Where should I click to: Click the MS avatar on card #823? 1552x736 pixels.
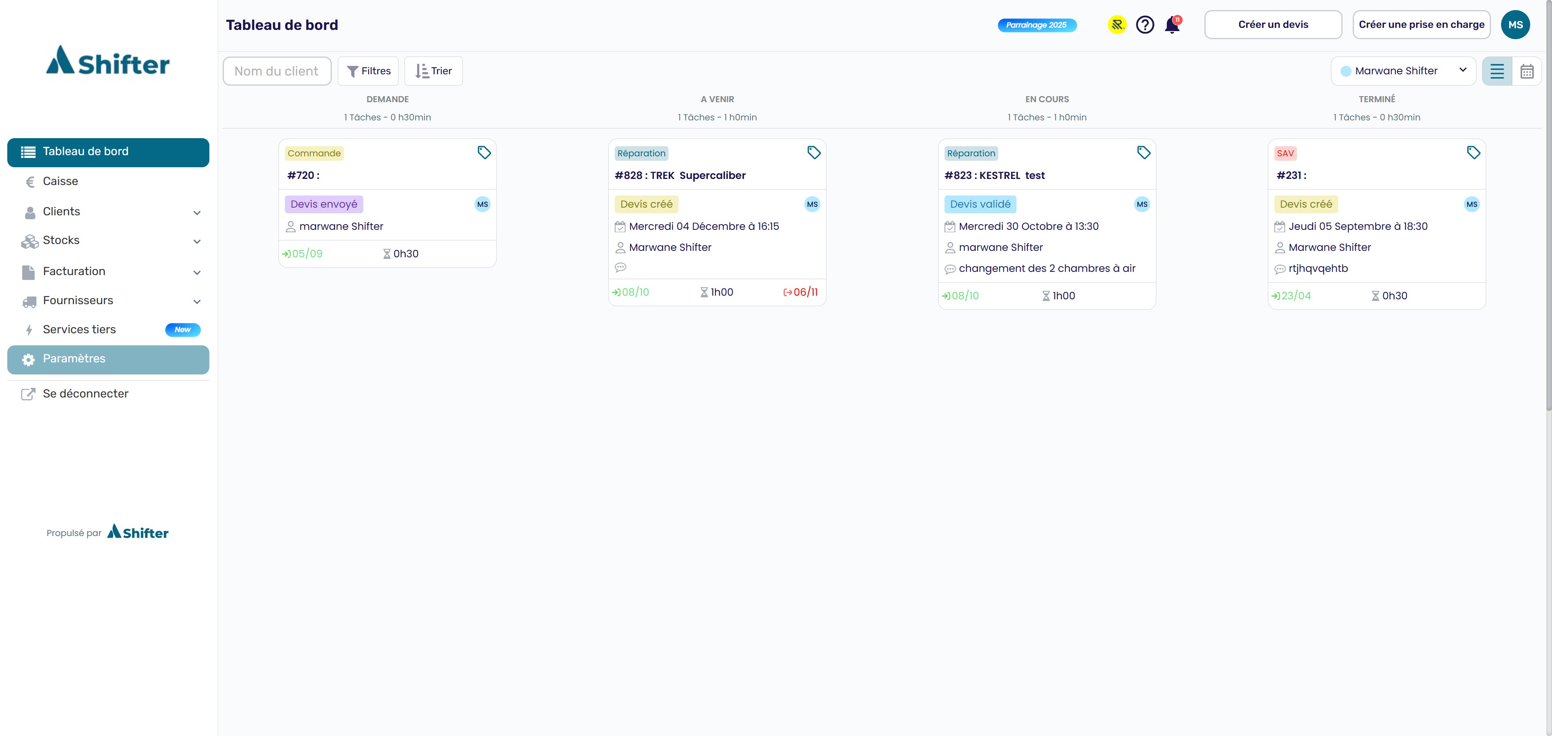coord(1142,204)
